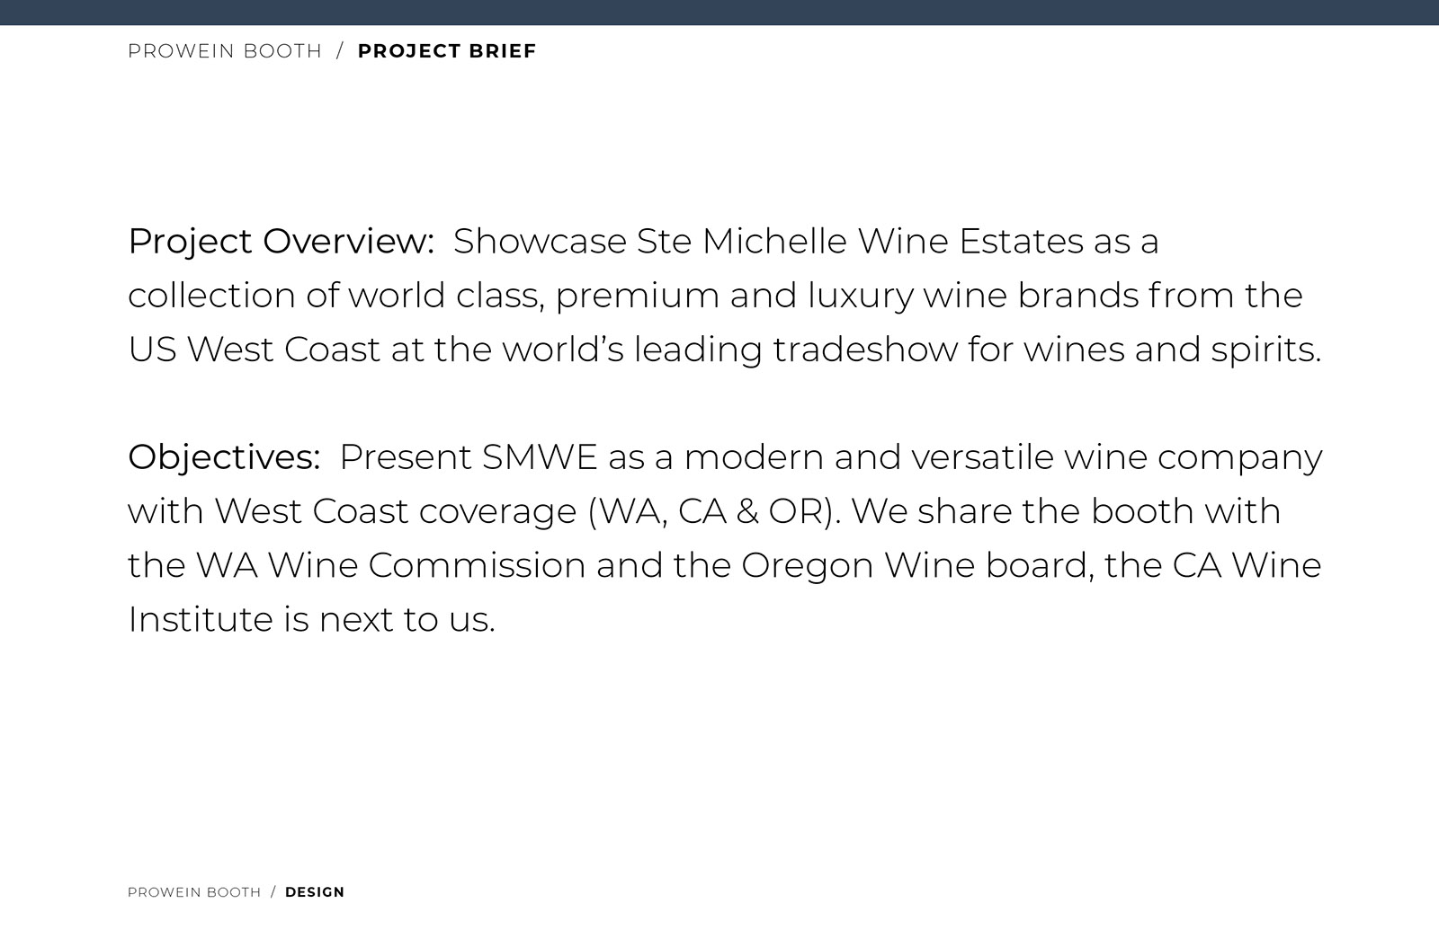Click the slash separator in header breadcrumb

tap(340, 51)
